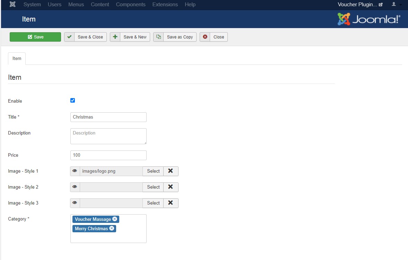Image resolution: width=408 pixels, height=260 pixels.
Task: Click the Save as Copy button label
Action: [x=180, y=37]
